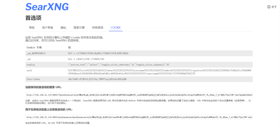Open the 隐私 tab

click(64, 28)
